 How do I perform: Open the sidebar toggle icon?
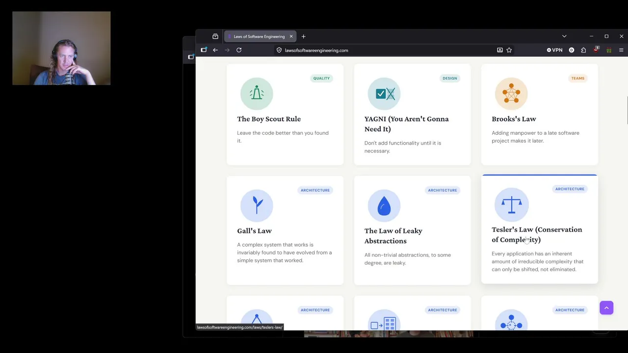pyautogui.click(x=204, y=50)
